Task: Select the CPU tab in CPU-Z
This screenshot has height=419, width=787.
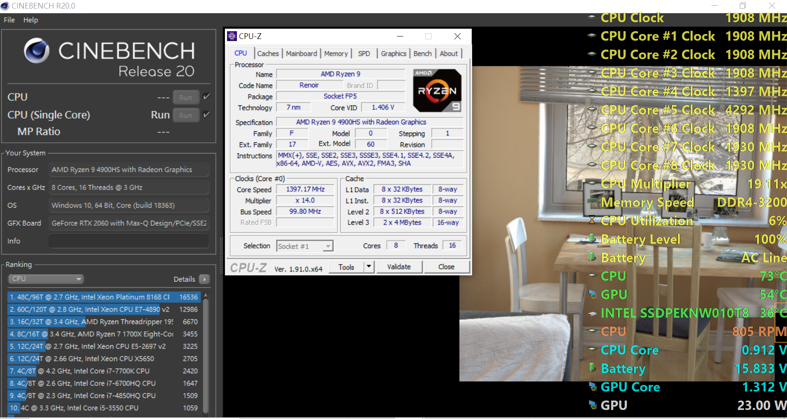Action: pos(241,53)
